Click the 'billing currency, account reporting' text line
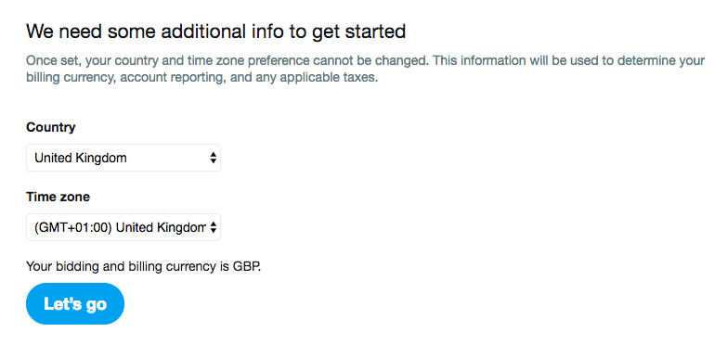 (202, 77)
